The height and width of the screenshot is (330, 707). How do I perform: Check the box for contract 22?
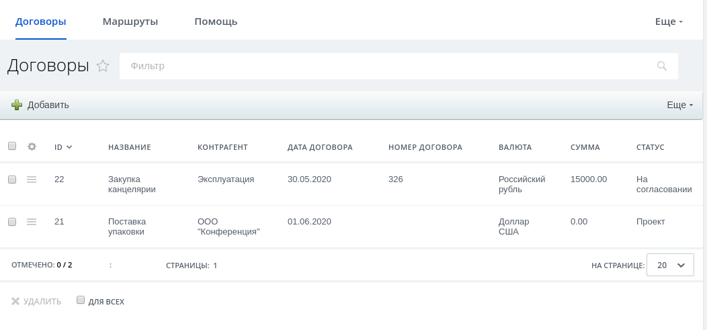12,179
